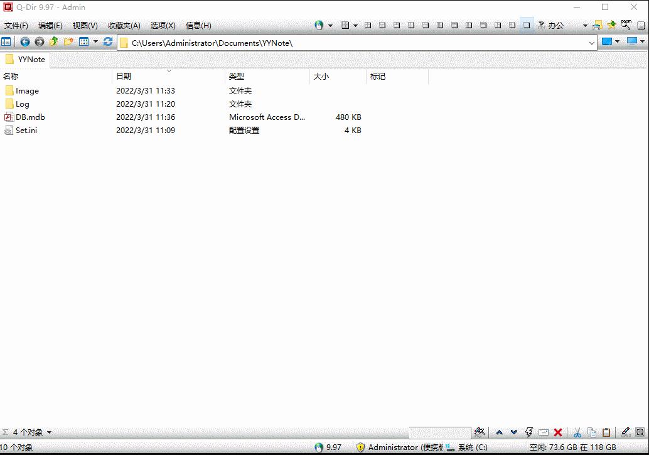Toggle the quad-pane layout button
The height and width of the screenshot is (455, 649).
pyautogui.click(x=368, y=24)
